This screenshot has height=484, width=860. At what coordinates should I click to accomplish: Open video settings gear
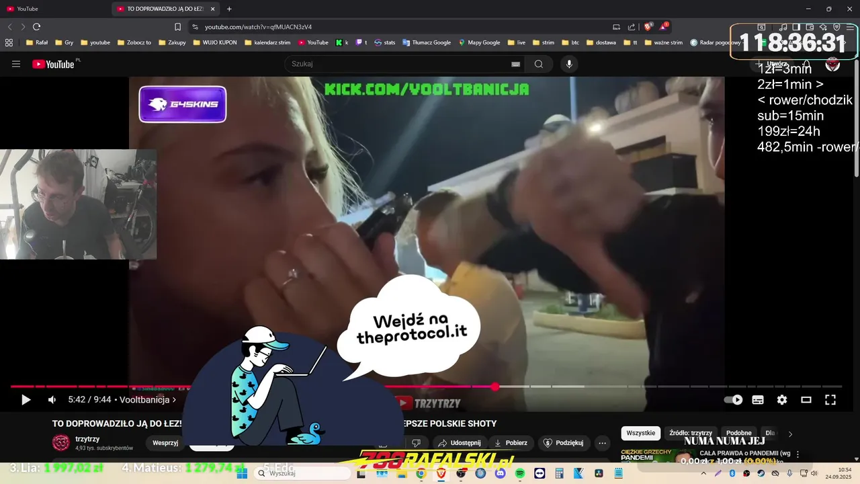click(782, 400)
